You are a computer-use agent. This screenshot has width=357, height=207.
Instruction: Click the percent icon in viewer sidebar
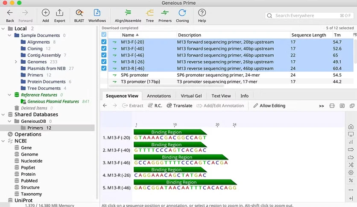tap(351, 180)
